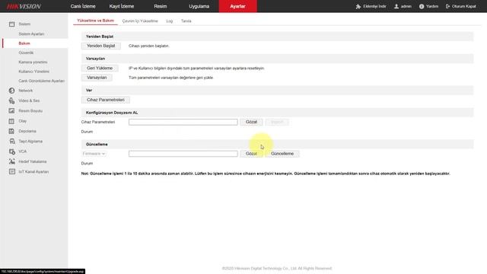
Task: Select Bakım in sidebar
Action: tap(24, 43)
